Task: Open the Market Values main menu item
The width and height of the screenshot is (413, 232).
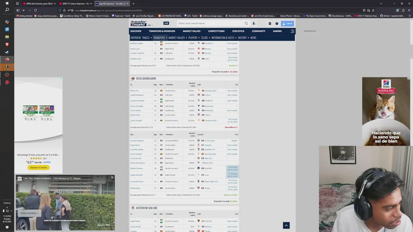Action: point(192,31)
